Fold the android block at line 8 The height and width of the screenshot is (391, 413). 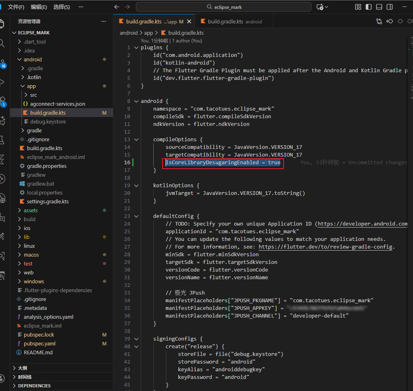tap(136, 101)
